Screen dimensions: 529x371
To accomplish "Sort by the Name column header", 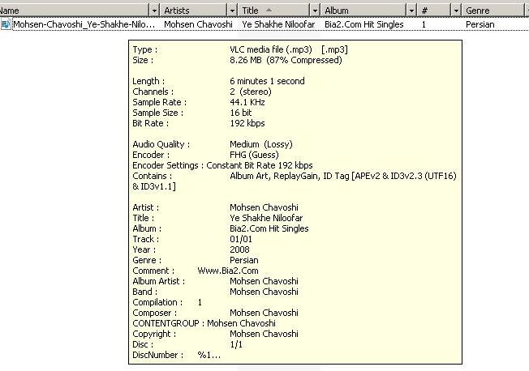I will (x=74, y=11).
